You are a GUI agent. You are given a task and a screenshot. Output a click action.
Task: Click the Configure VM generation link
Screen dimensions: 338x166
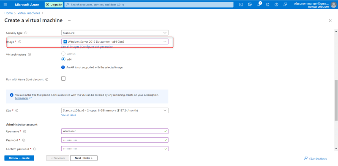tap(97, 46)
